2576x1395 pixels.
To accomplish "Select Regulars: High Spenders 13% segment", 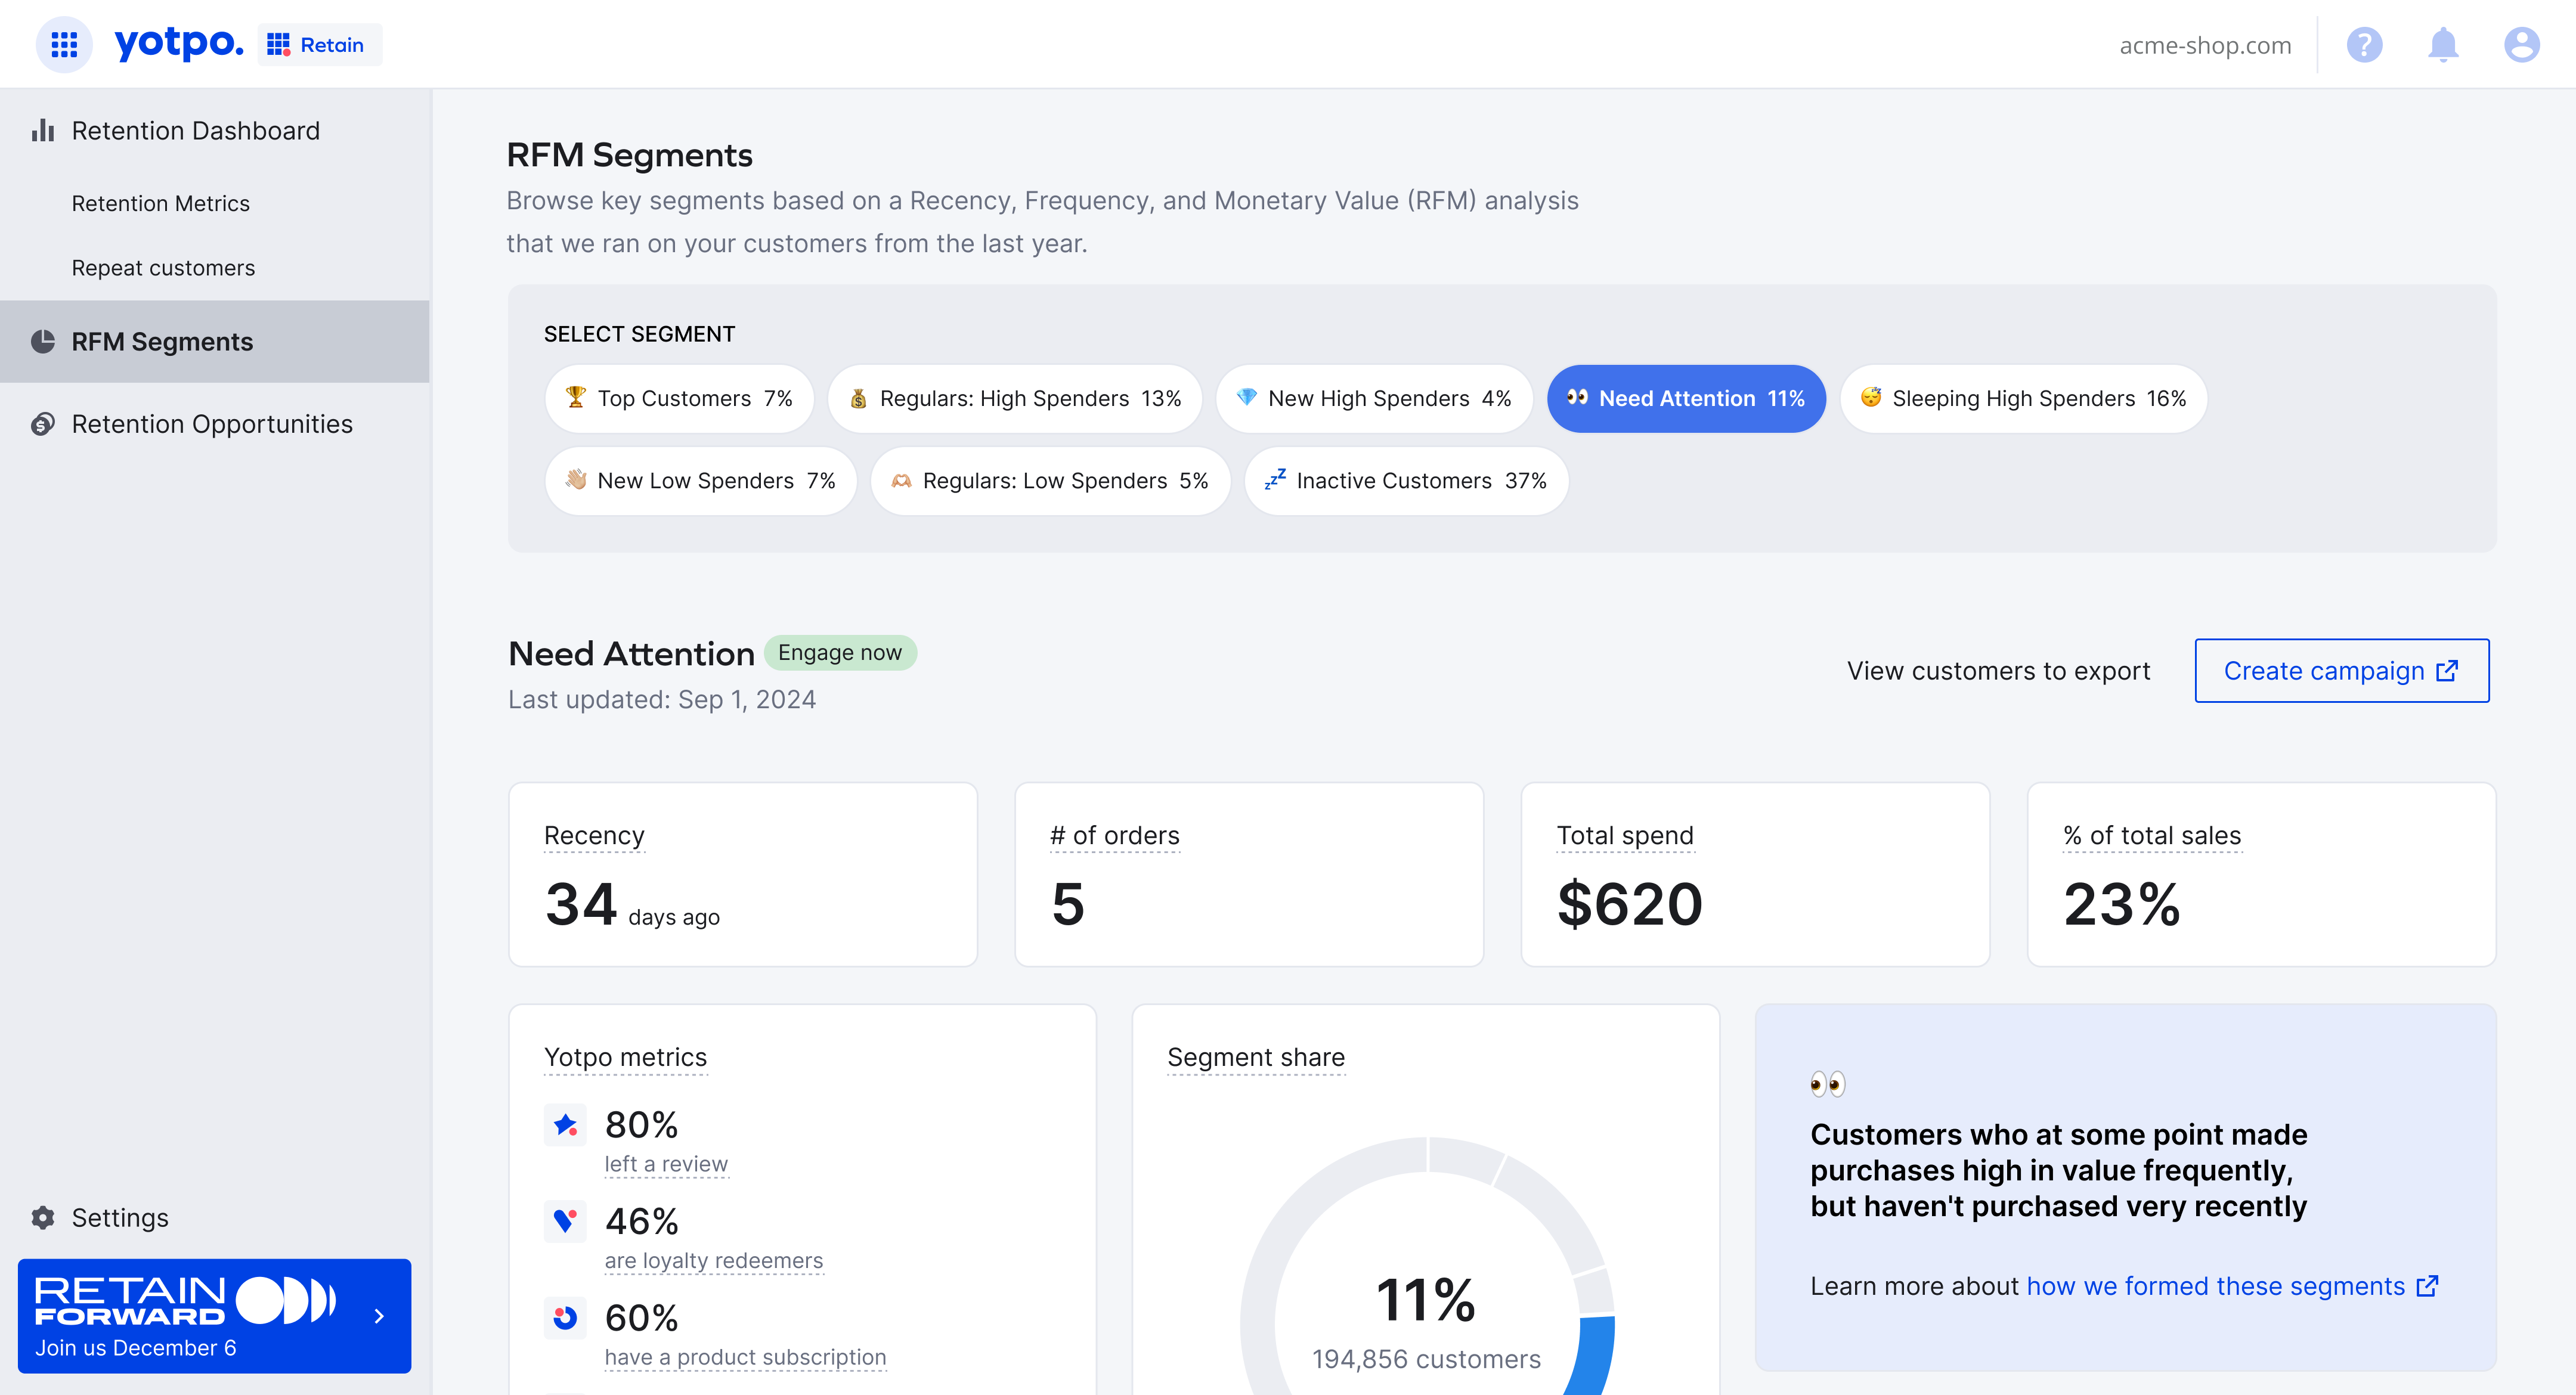I will (x=1015, y=399).
